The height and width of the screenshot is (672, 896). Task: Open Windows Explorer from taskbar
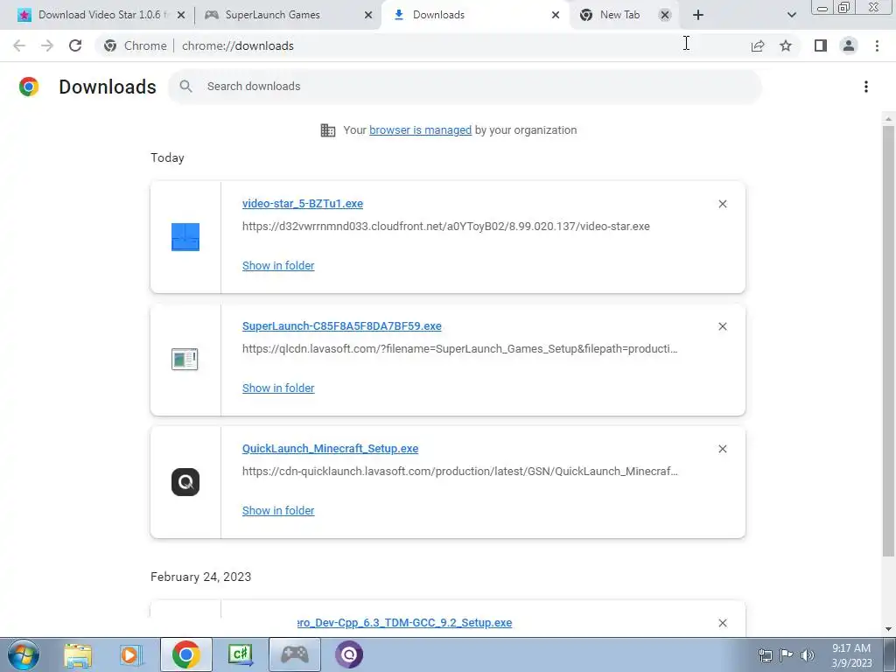pos(78,654)
